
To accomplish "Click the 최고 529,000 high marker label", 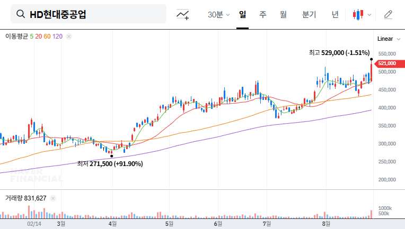I will 339,53.
